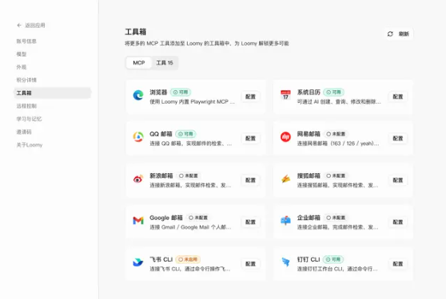
Task: Click the 未配置 badge on 企业邮箱
Action: click(x=336, y=218)
